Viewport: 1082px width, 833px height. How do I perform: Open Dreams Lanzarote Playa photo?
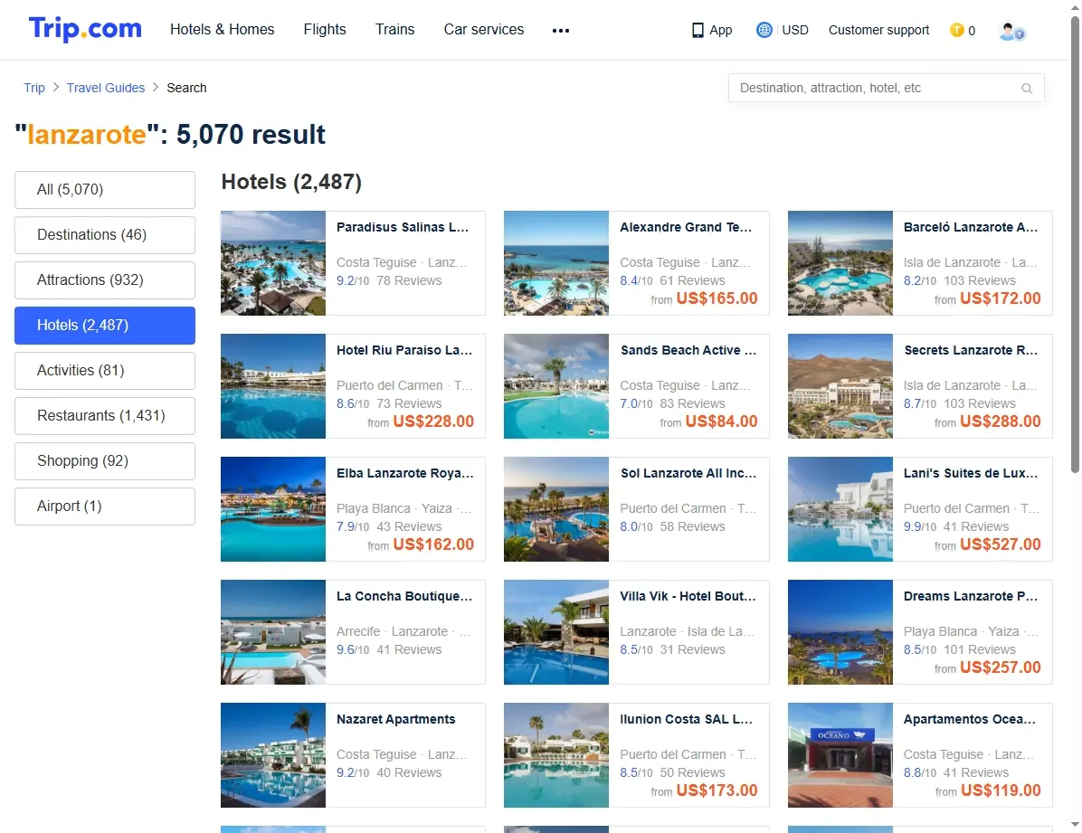click(x=840, y=632)
